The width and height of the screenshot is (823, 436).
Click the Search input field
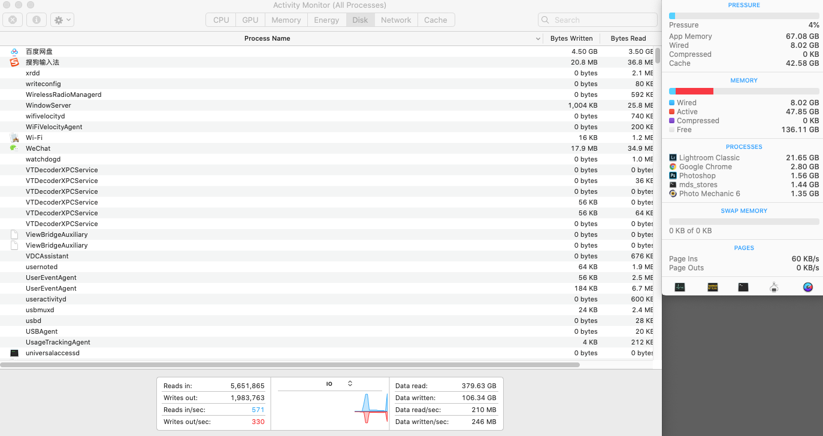597,20
